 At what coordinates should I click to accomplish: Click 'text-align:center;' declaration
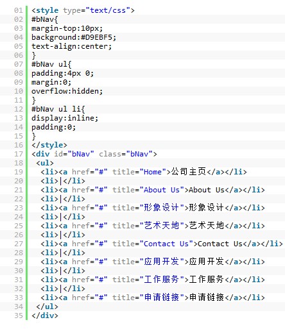(71, 46)
